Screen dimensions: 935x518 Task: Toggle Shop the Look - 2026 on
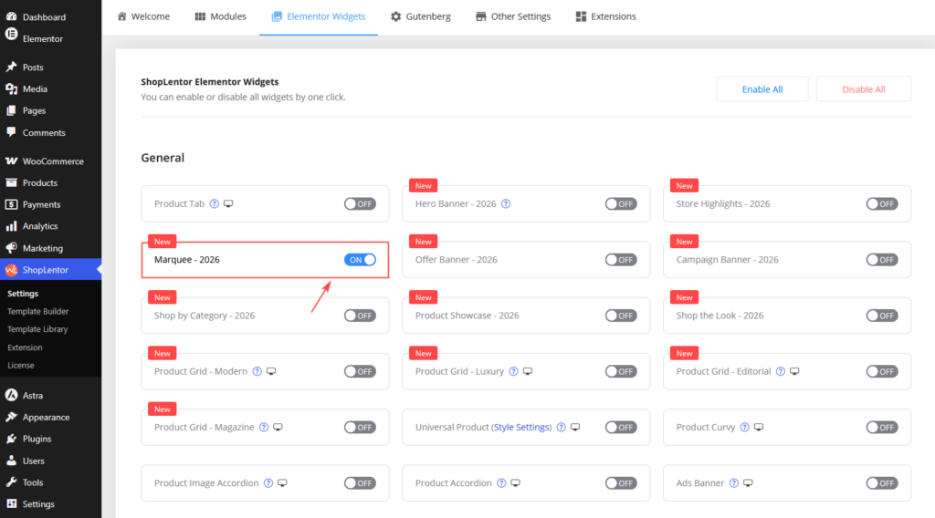[x=882, y=316]
